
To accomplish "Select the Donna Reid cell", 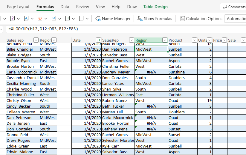I will click(22, 135).
